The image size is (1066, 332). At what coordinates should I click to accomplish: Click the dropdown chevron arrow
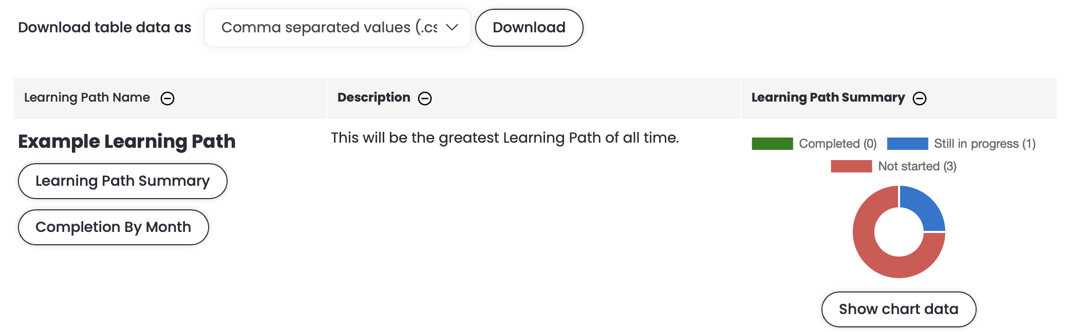(x=452, y=28)
